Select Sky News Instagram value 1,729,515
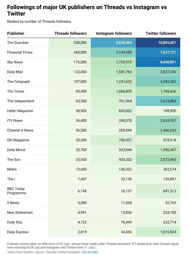The width and height of the screenshot is (189, 255). coord(124,62)
